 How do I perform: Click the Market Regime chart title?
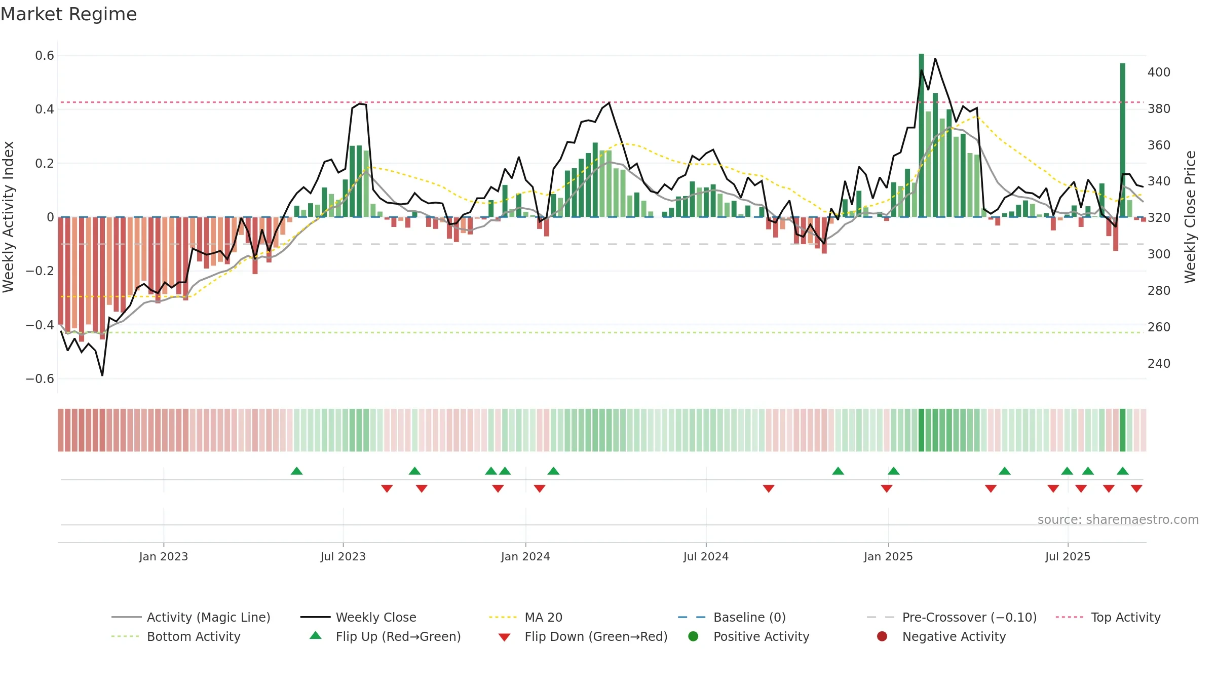68,14
